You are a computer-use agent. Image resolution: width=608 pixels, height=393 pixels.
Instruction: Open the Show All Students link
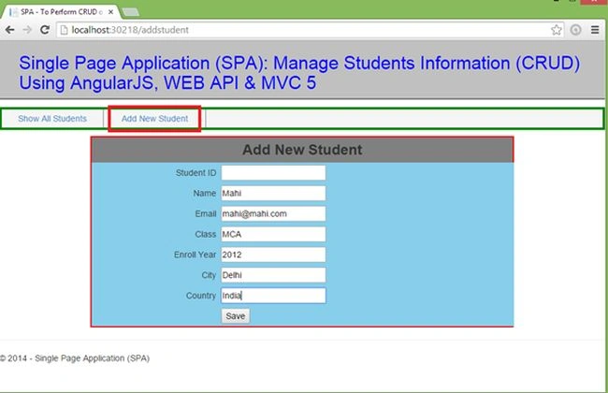tap(52, 119)
